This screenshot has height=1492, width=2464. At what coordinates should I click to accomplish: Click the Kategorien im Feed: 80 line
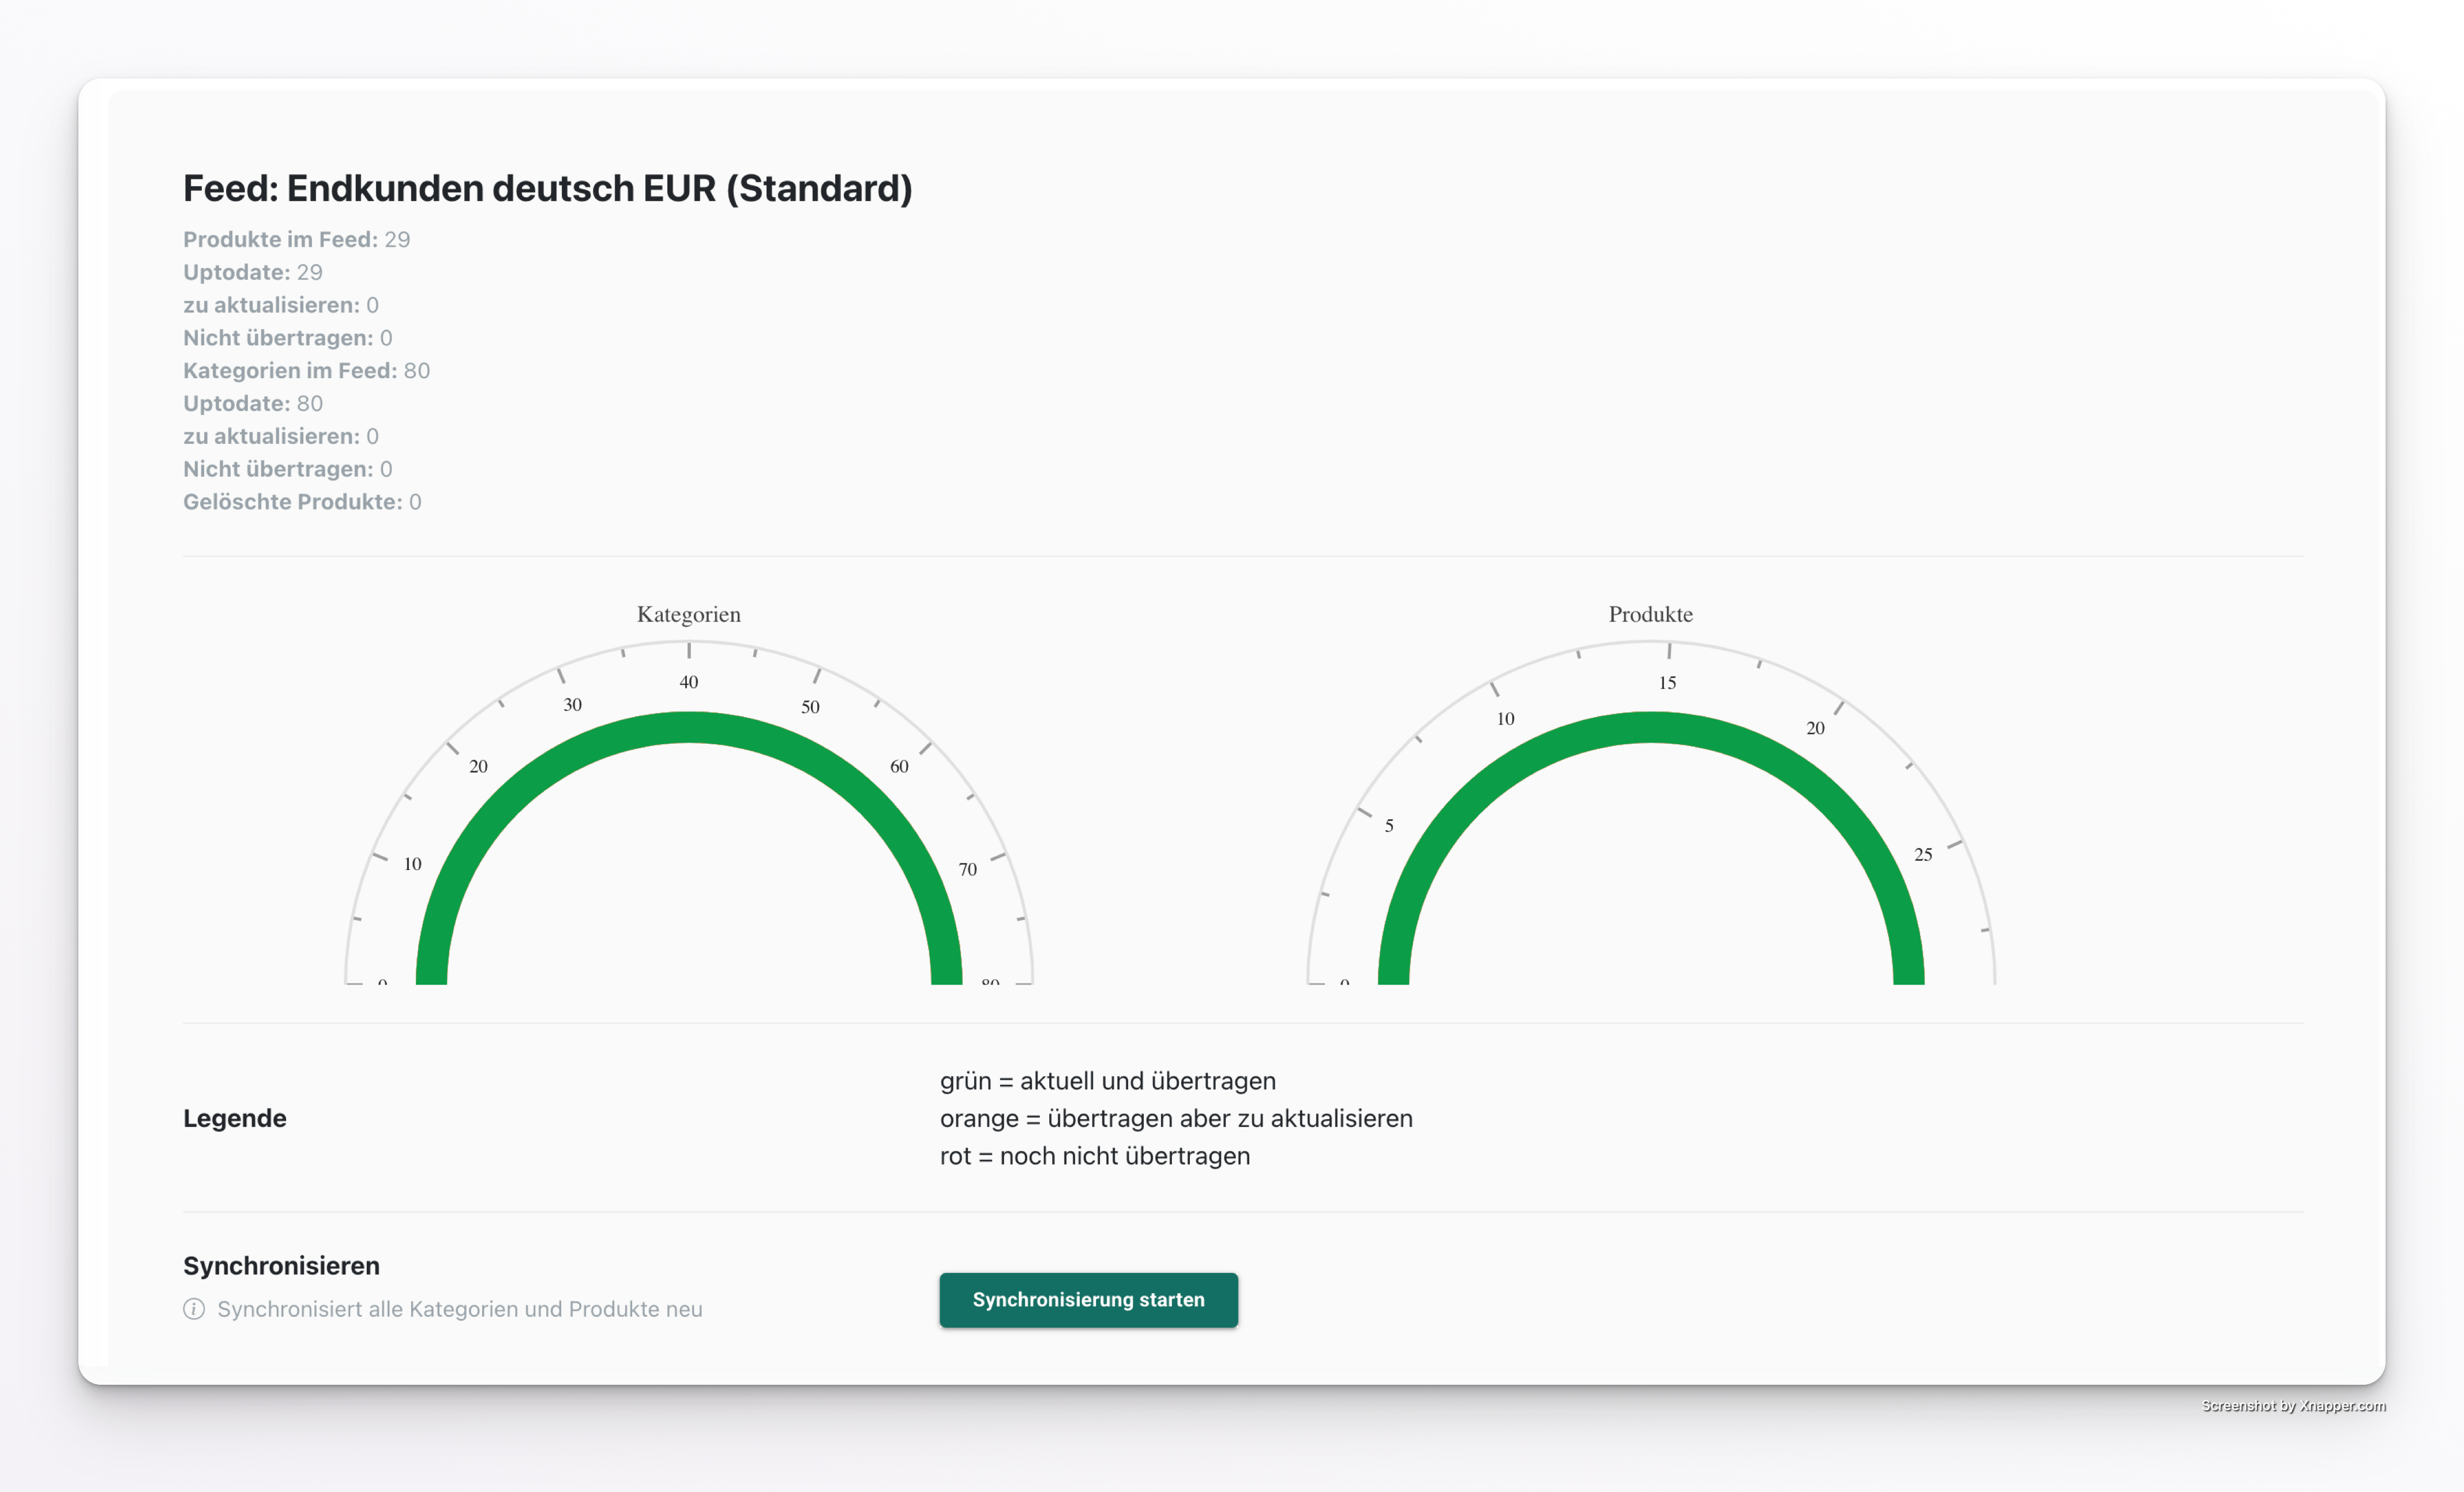306,371
